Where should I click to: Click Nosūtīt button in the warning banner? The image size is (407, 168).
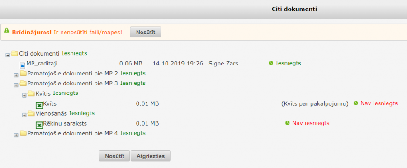(x=145, y=32)
